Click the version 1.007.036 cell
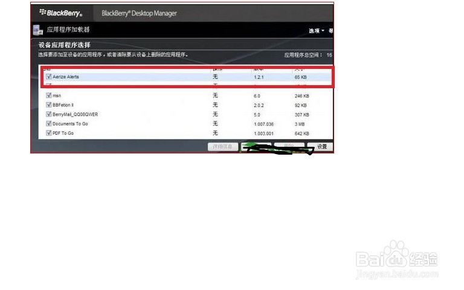464x290 pixels. pyautogui.click(x=263, y=124)
